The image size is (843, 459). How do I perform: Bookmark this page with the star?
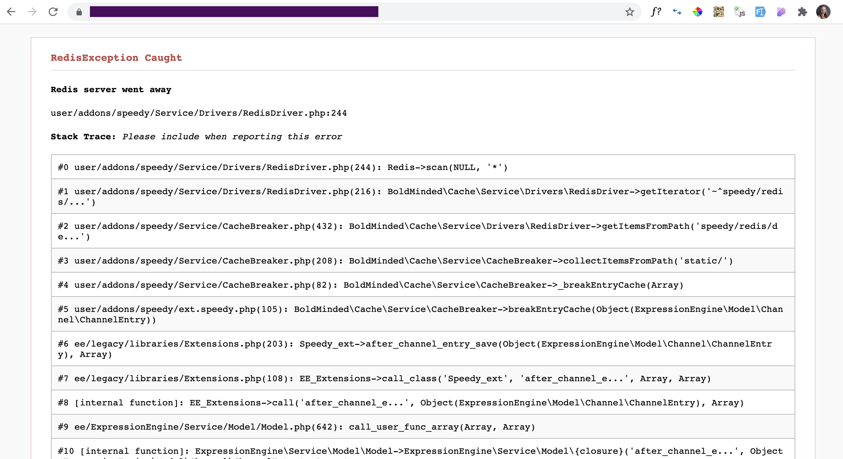point(629,12)
